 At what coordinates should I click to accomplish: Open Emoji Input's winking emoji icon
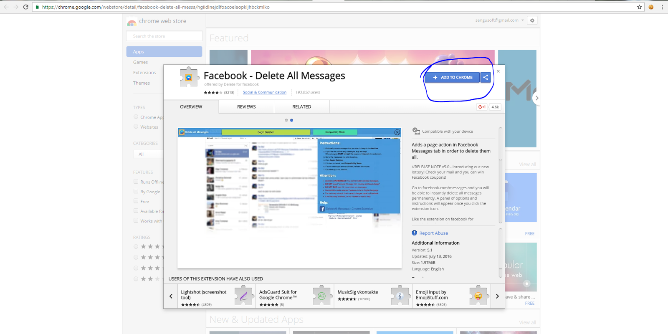click(478, 296)
